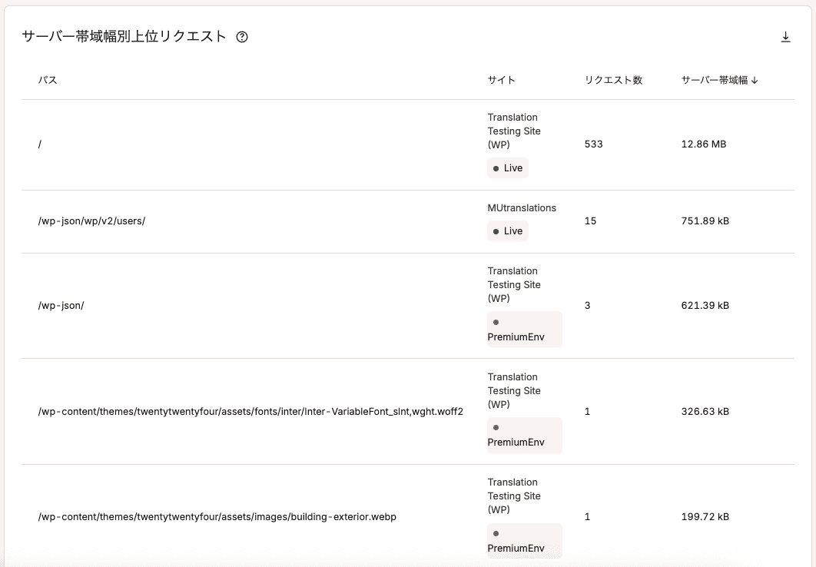816x567 pixels.
Task: Toggle the PremiumEnv badge in the /wp-json/ row
Action: [x=524, y=329]
